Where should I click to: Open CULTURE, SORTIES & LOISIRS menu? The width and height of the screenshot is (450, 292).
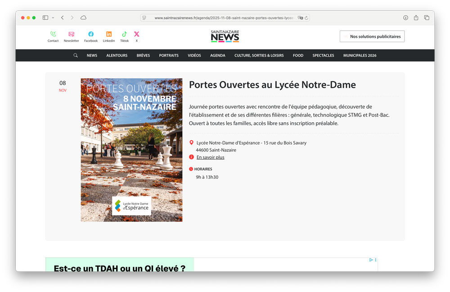(x=259, y=55)
